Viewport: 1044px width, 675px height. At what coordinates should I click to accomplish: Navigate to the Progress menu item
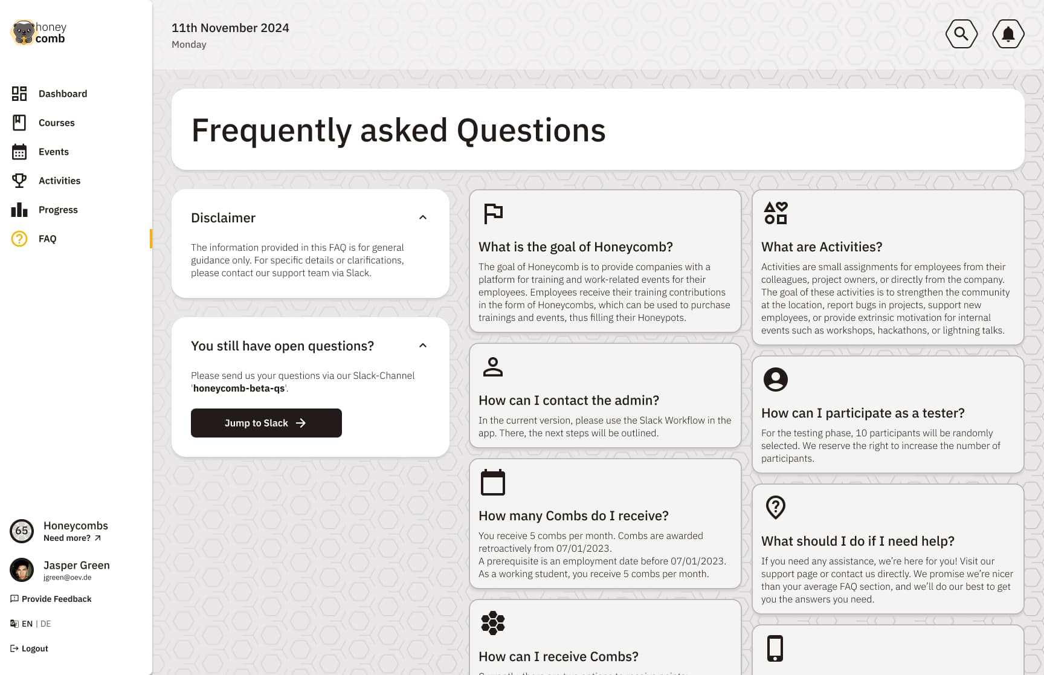pyautogui.click(x=58, y=210)
